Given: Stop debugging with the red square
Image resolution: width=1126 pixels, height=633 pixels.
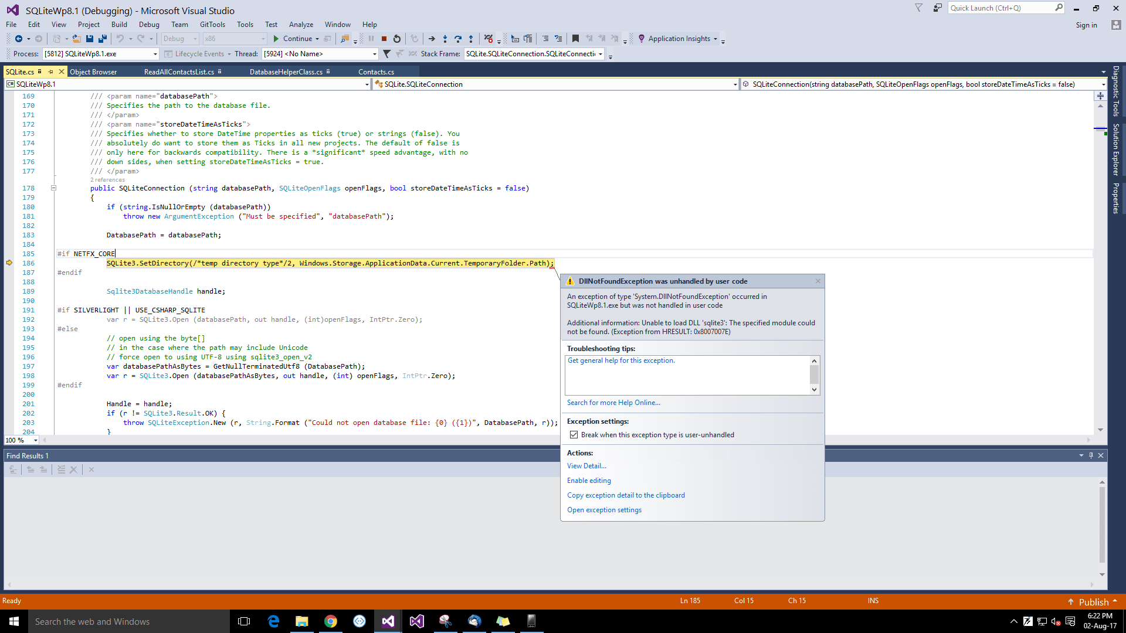Looking at the screenshot, I should click(384, 39).
